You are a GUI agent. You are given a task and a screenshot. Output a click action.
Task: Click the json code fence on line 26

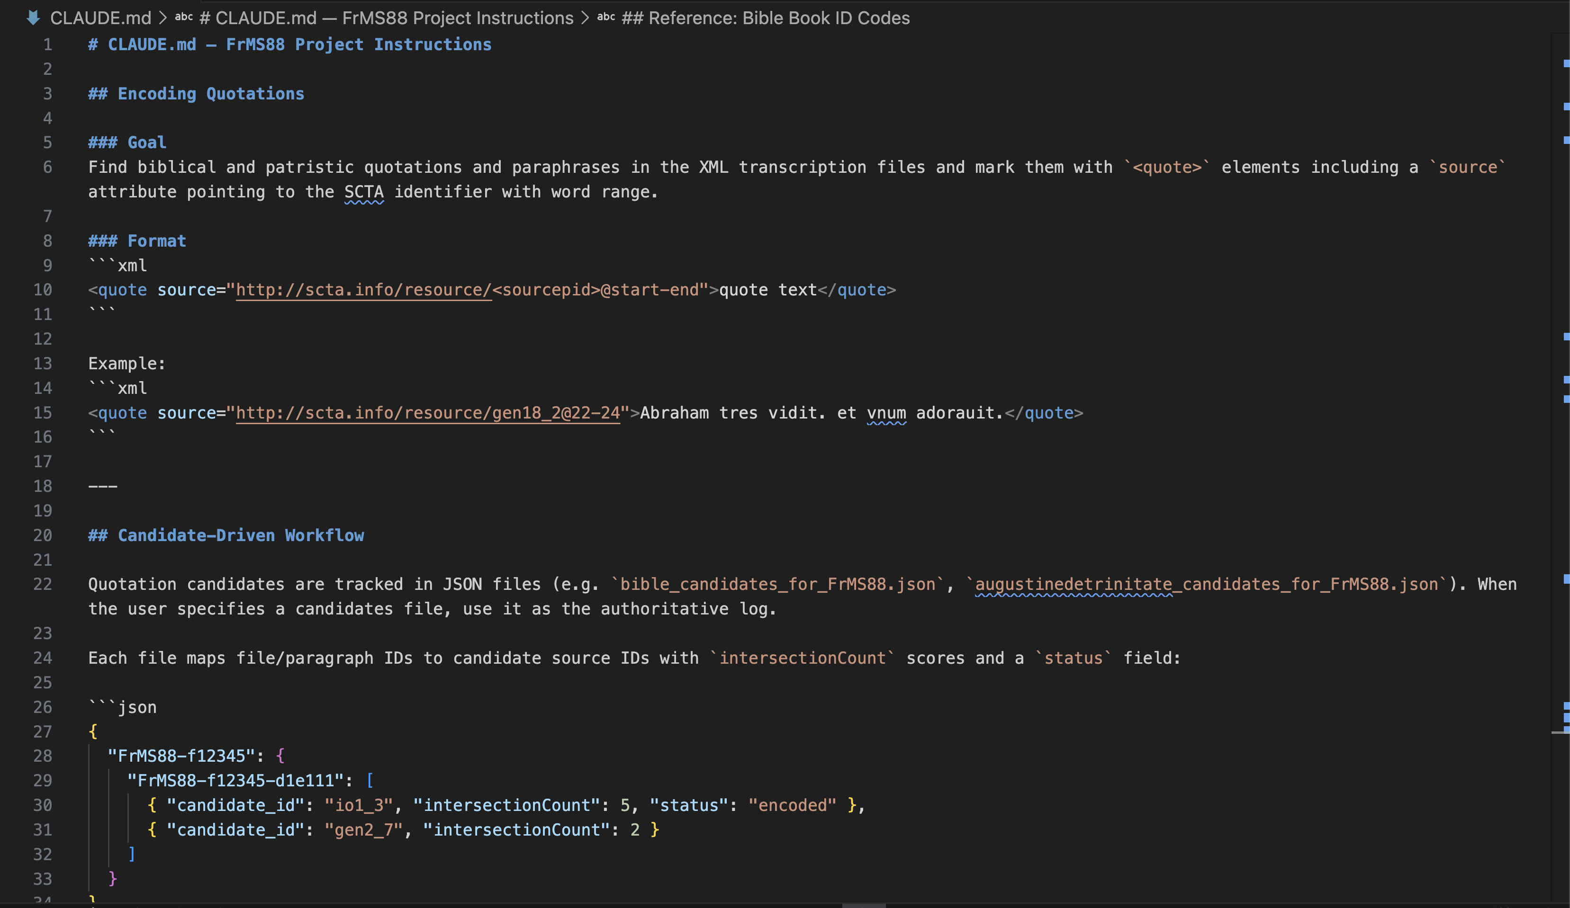click(x=123, y=707)
